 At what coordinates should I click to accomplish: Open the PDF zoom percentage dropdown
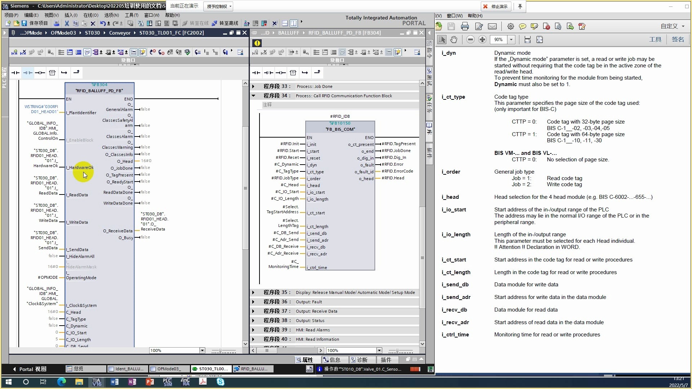511,40
